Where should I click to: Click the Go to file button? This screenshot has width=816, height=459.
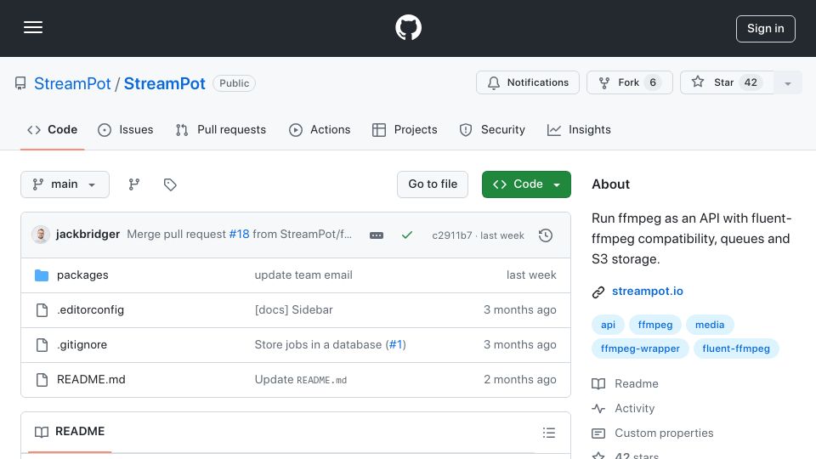click(x=433, y=184)
